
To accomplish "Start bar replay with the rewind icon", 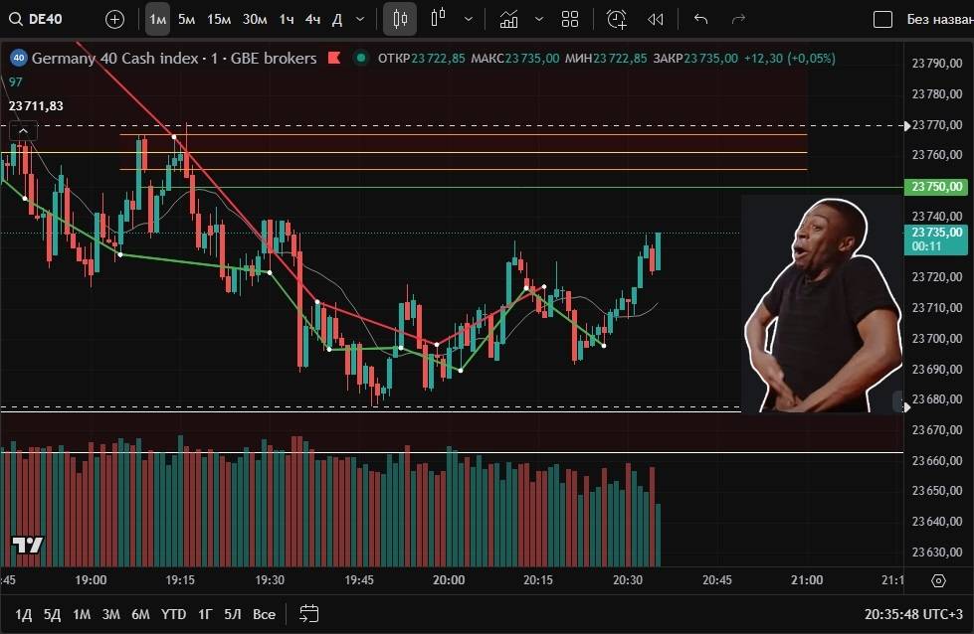I will coord(655,19).
